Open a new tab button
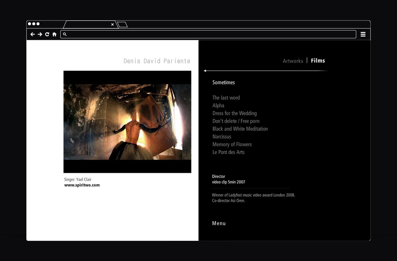Viewport: 397px width, 261px height. (x=122, y=24)
